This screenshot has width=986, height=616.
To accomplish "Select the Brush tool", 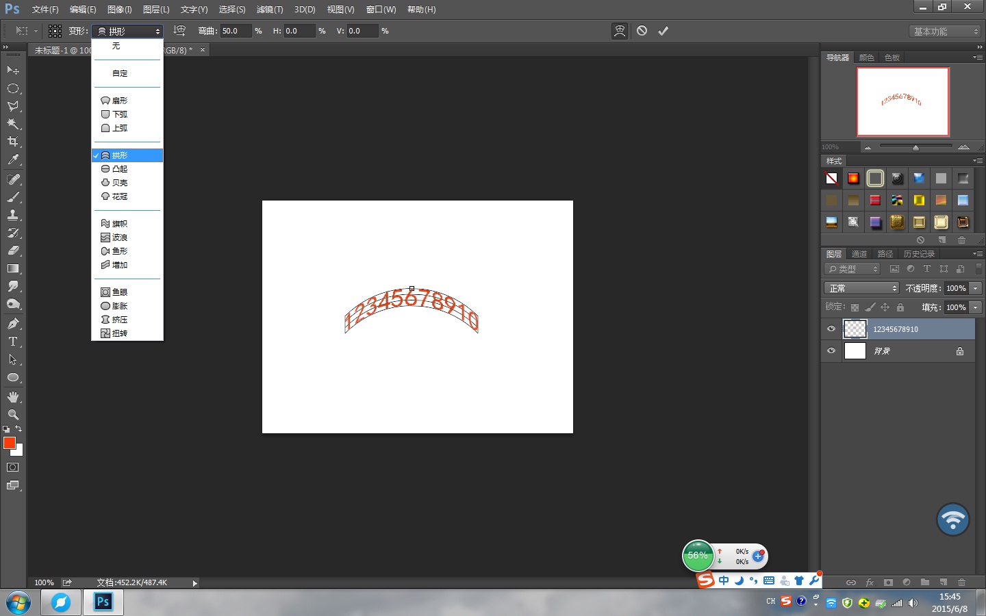I will 13,197.
